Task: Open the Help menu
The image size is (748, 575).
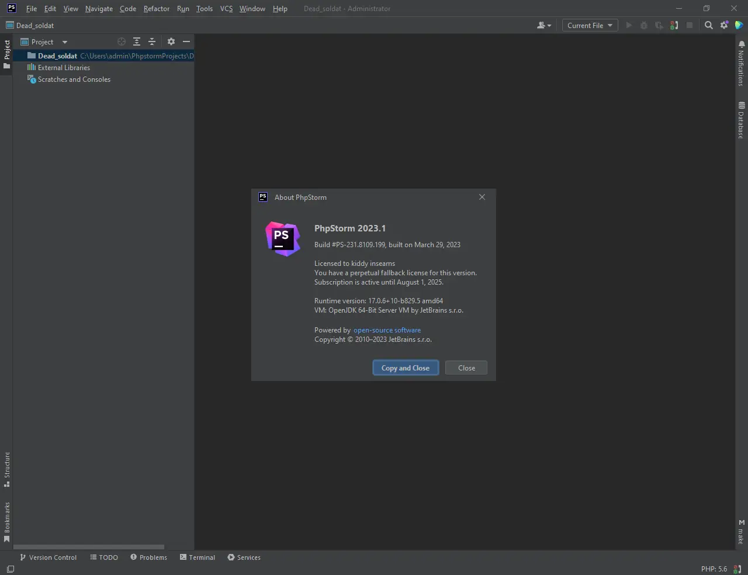Action: 280,9
